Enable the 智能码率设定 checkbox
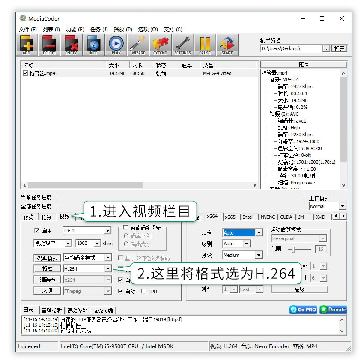The height and width of the screenshot is (364, 364). click(x=125, y=227)
